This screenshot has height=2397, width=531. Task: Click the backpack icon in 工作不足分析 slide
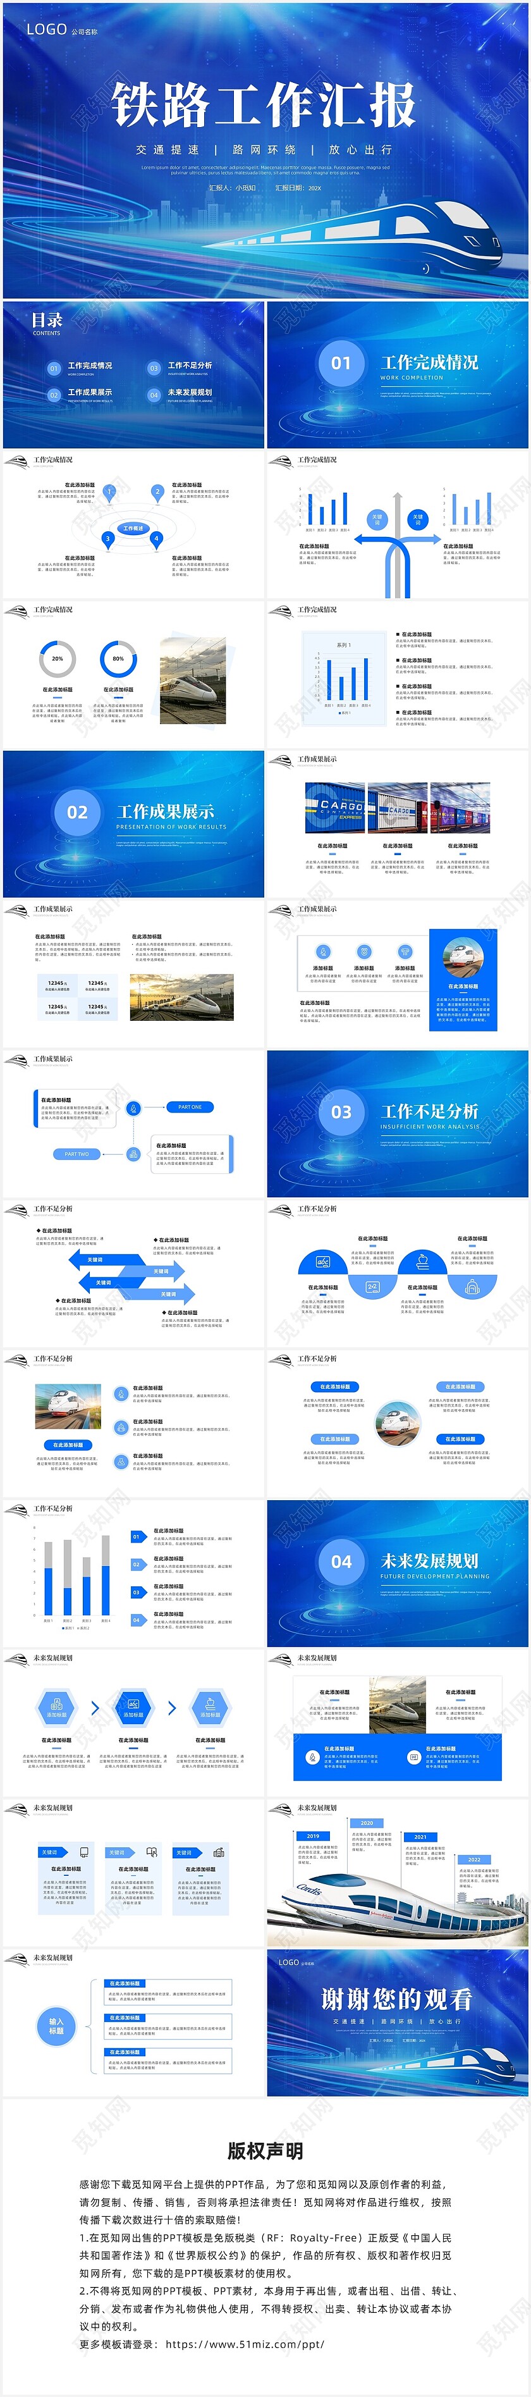(x=472, y=1287)
